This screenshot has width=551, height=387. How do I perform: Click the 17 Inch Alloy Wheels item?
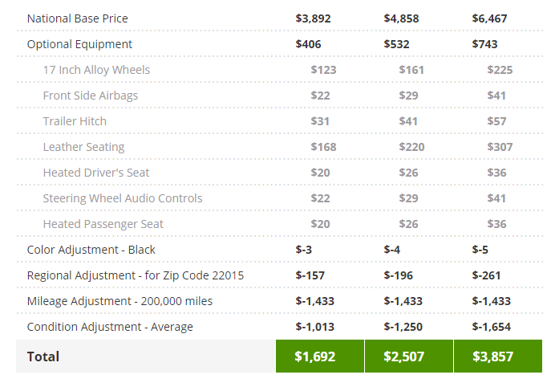[96, 70]
